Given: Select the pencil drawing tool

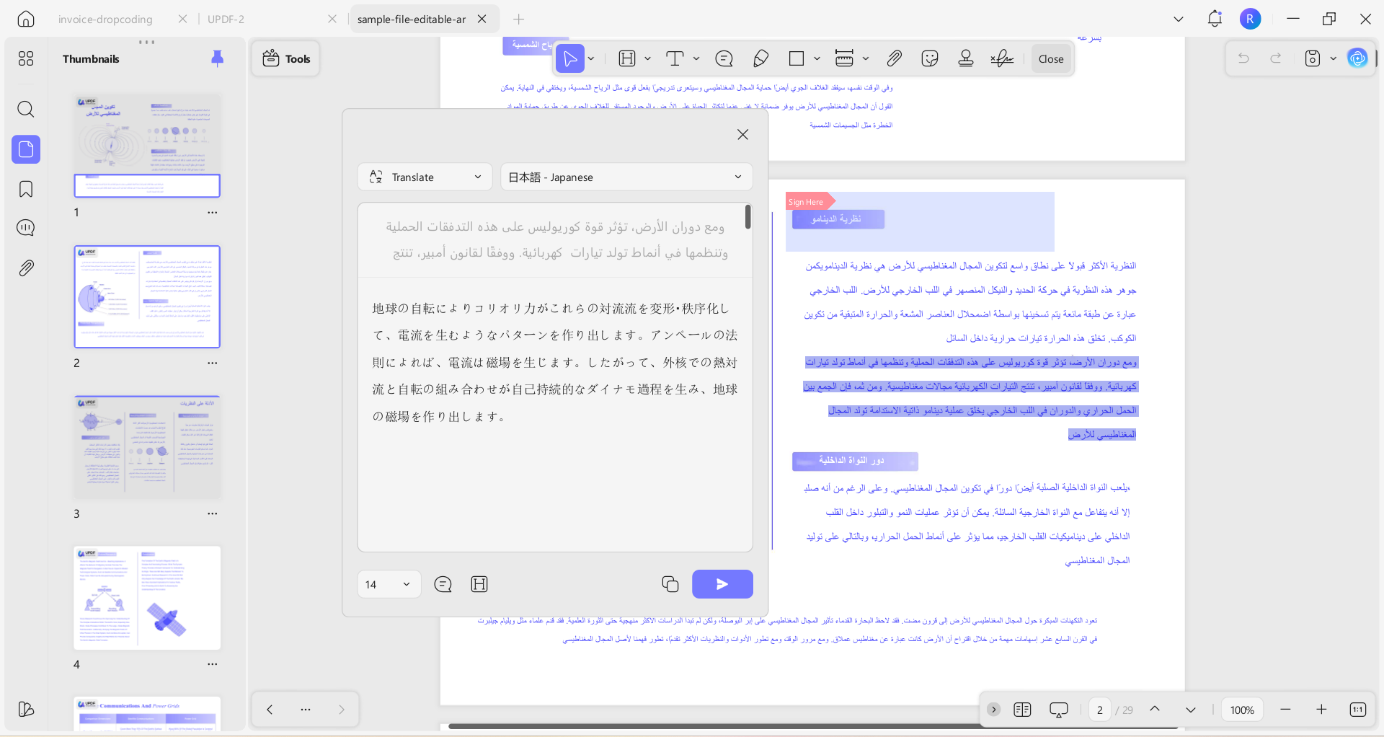Looking at the screenshot, I should coord(760,58).
